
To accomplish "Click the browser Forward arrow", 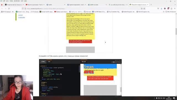I will [x=6, y=9].
